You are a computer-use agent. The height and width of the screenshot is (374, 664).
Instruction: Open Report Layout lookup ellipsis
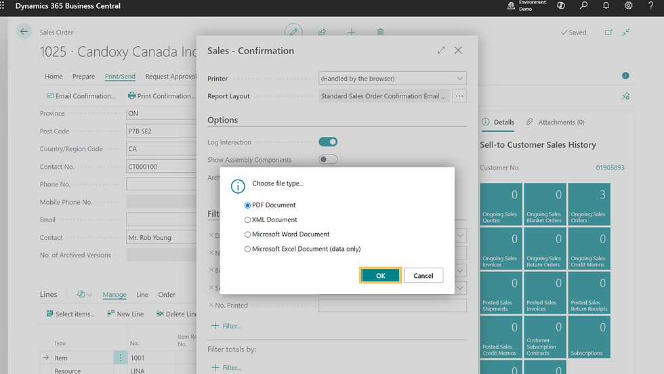pos(459,96)
